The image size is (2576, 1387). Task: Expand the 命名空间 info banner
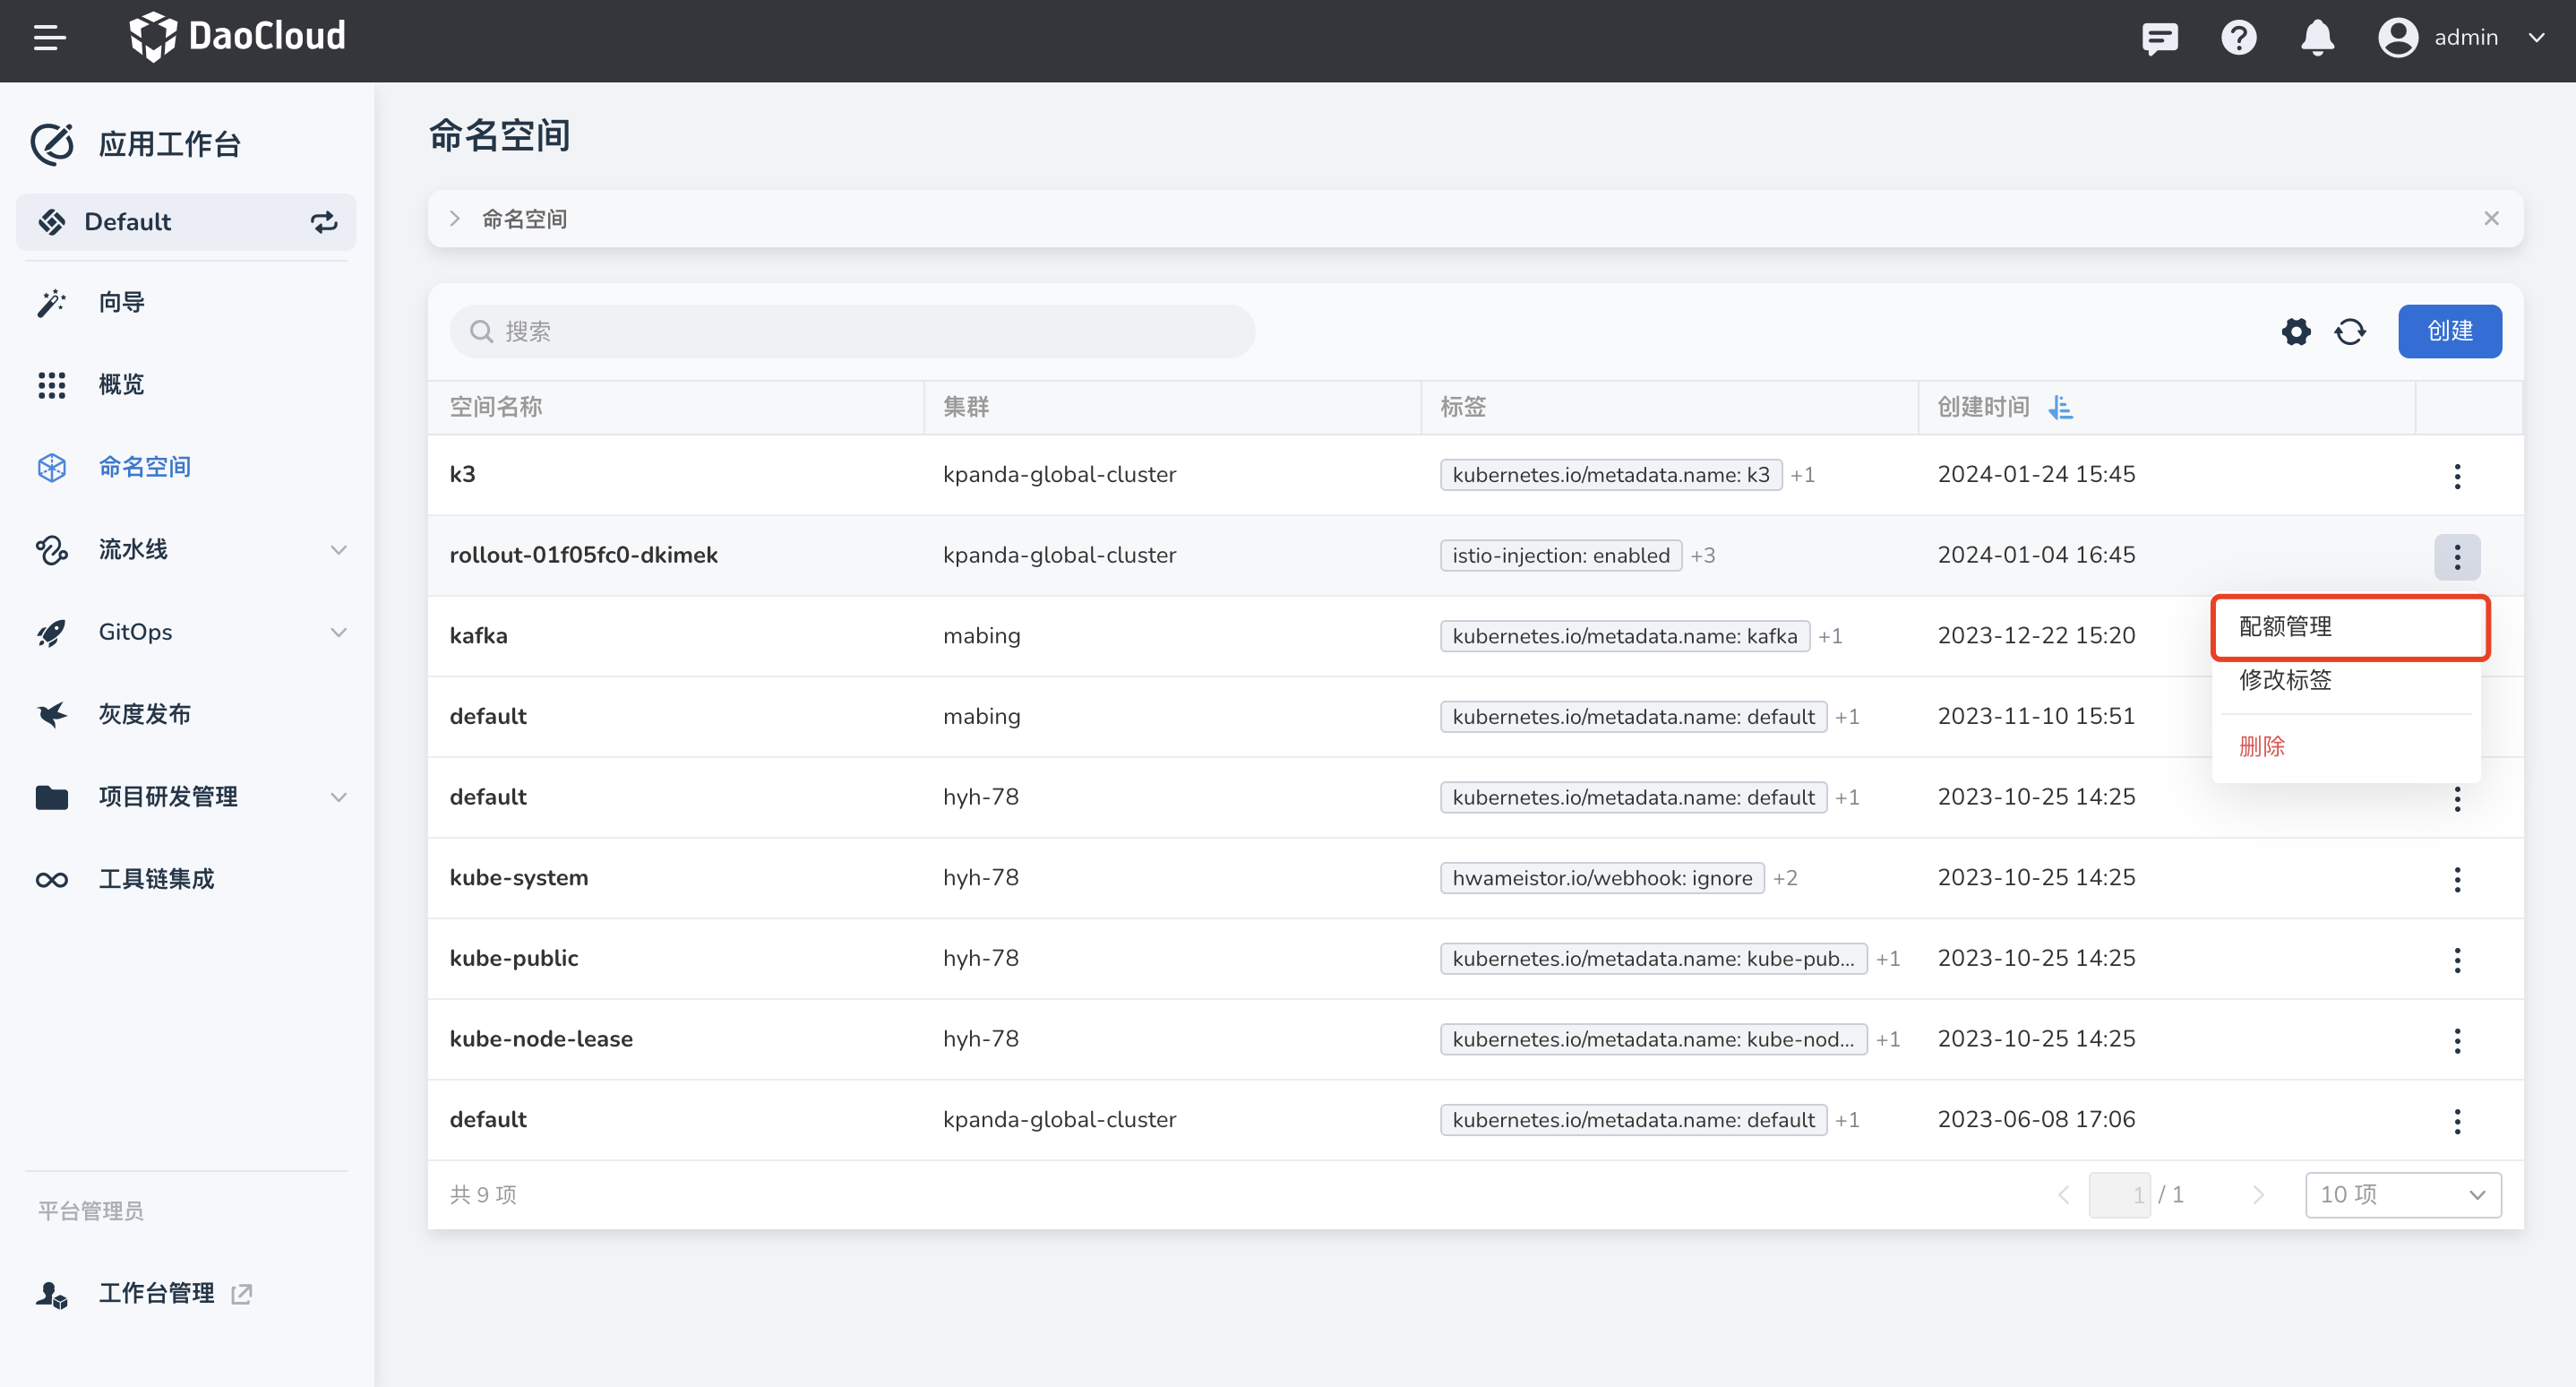pyautogui.click(x=455, y=219)
